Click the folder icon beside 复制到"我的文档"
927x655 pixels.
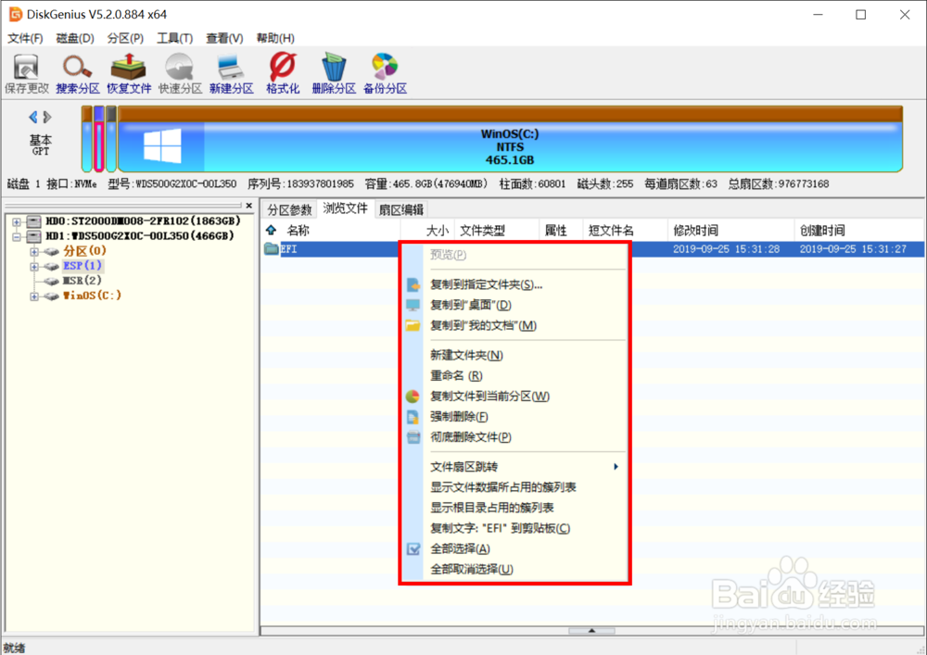point(413,325)
